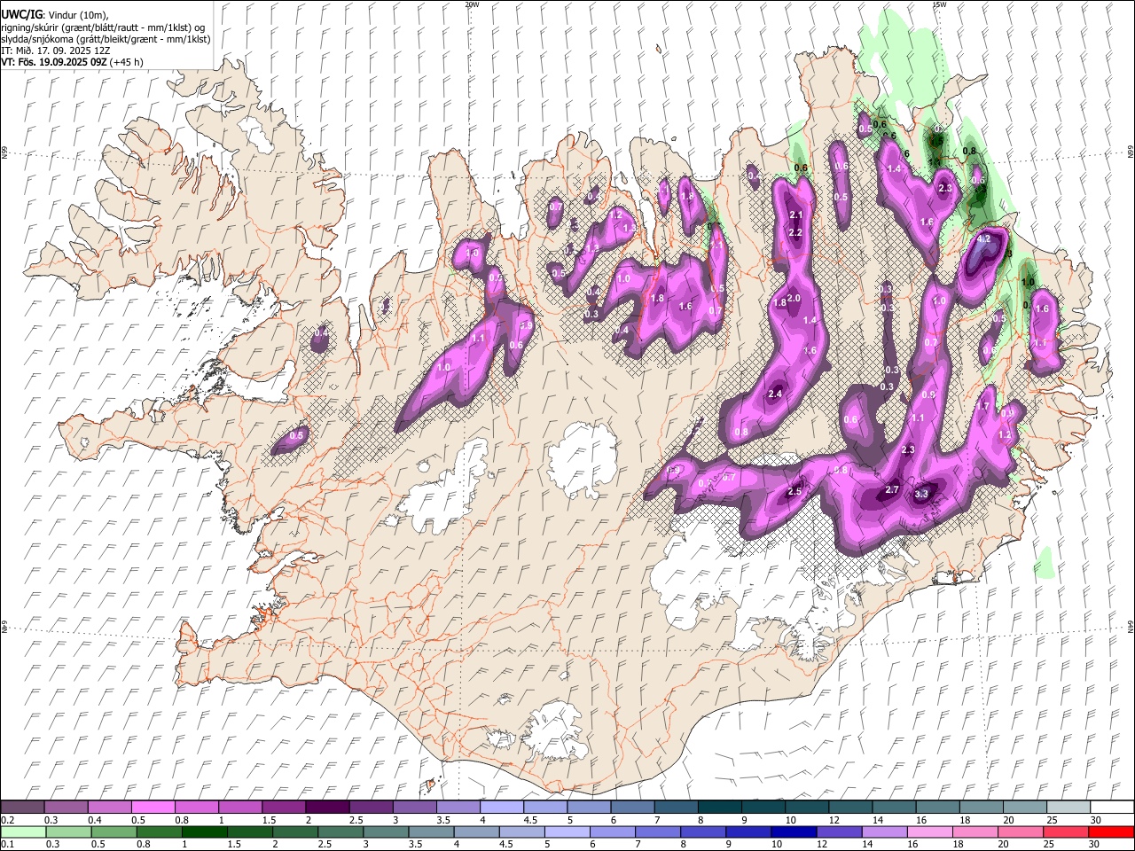Click the 2.1 snowfall value on the map
1135x851 pixels.
[x=795, y=215]
